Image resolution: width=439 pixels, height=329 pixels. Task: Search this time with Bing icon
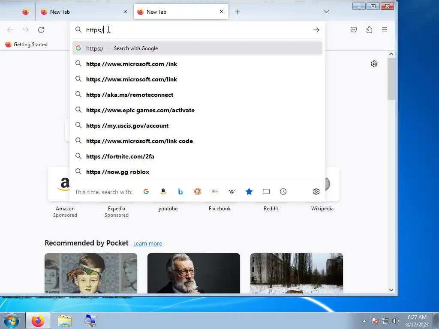[180, 191]
